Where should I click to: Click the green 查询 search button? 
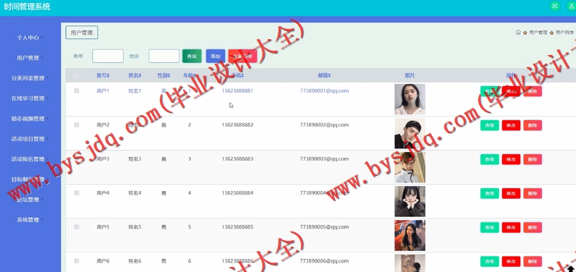[192, 56]
